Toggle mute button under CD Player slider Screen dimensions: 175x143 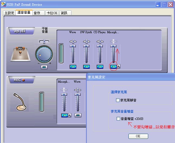(100, 67)
